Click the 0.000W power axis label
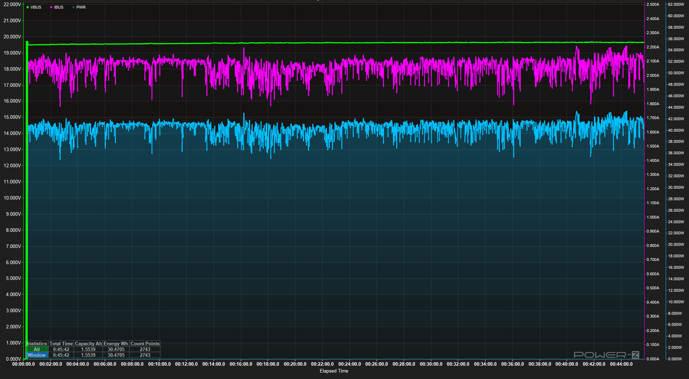The image size is (689, 379). coord(675,359)
